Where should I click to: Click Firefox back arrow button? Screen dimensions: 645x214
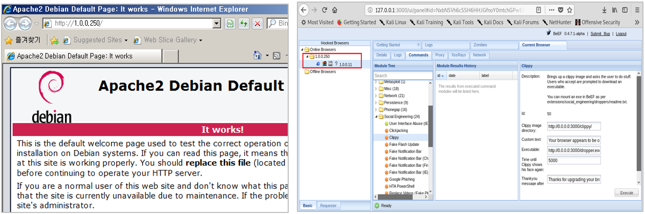(x=304, y=10)
